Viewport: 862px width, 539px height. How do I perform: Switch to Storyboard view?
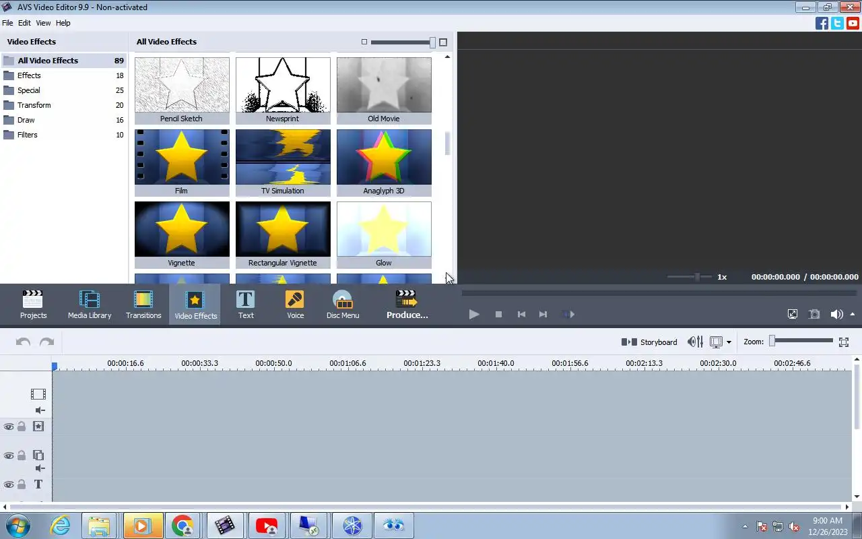pyautogui.click(x=649, y=342)
